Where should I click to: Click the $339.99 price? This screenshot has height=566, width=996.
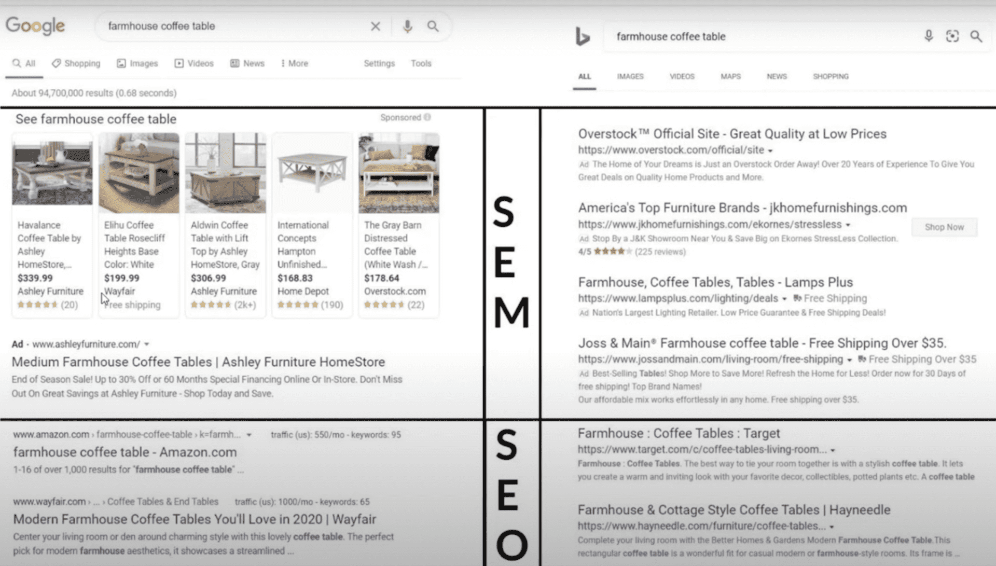click(x=35, y=278)
